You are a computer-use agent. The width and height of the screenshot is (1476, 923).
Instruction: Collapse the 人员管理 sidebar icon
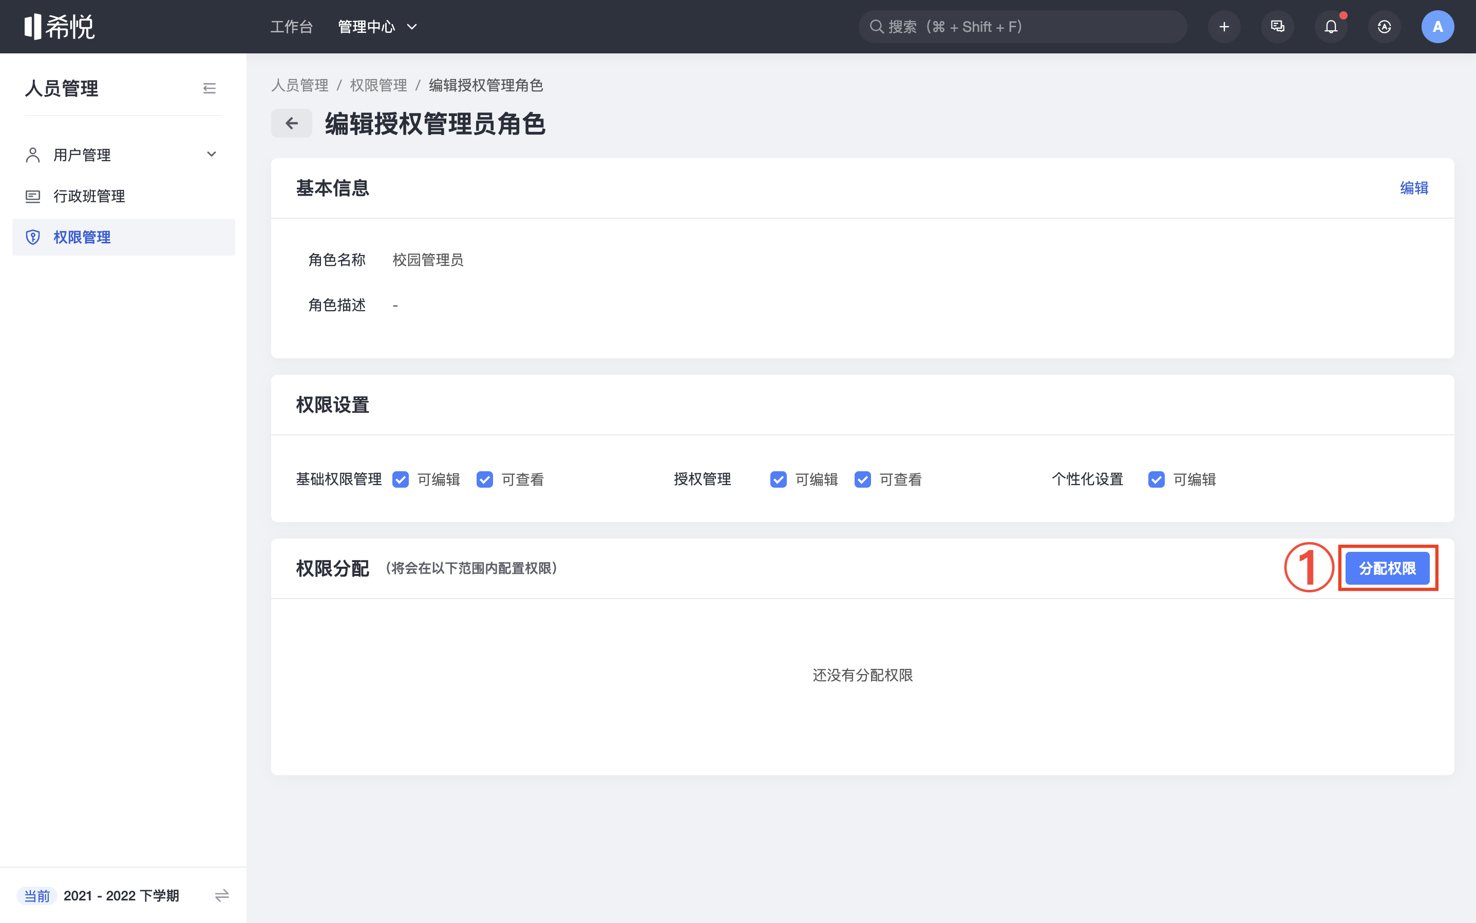[x=210, y=88]
